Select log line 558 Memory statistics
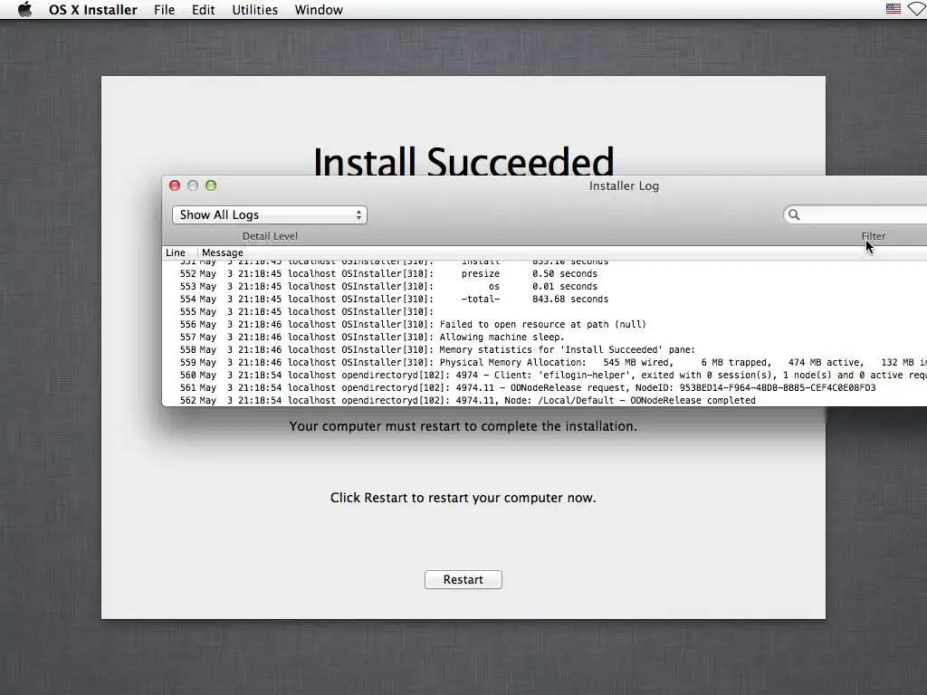This screenshot has height=695, width=927. (x=544, y=350)
